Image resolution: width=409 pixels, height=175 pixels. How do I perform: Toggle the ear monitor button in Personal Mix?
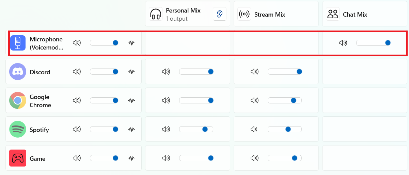pyautogui.click(x=220, y=14)
